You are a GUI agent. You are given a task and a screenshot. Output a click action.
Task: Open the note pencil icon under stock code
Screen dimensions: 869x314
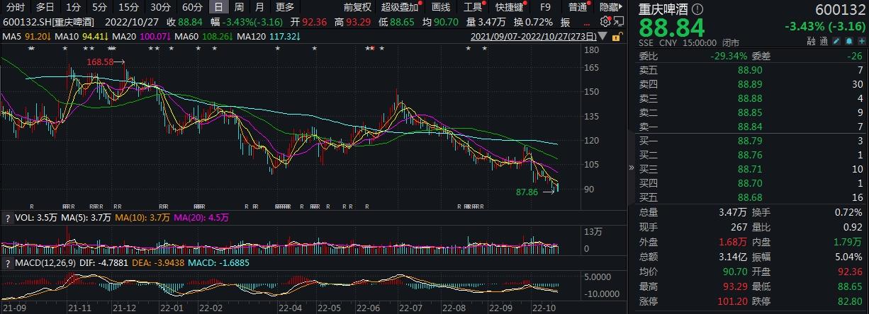(837, 42)
